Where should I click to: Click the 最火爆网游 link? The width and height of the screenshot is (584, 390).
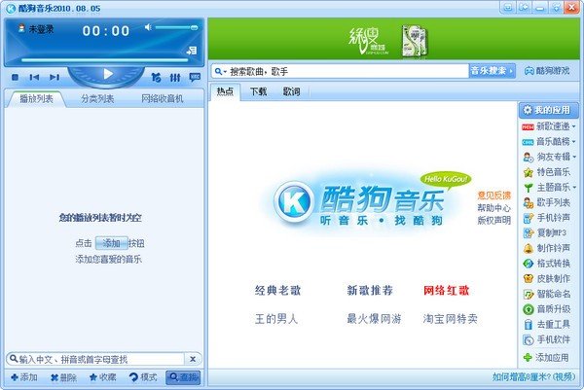tap(374, 319)
